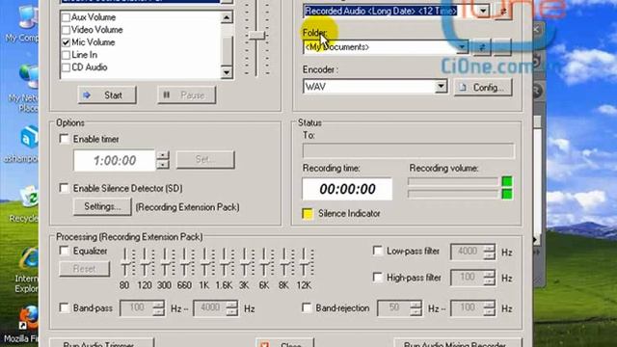The image size is (617, 347).
Task: Click the 6K equalizer slider
Action: 264,262
